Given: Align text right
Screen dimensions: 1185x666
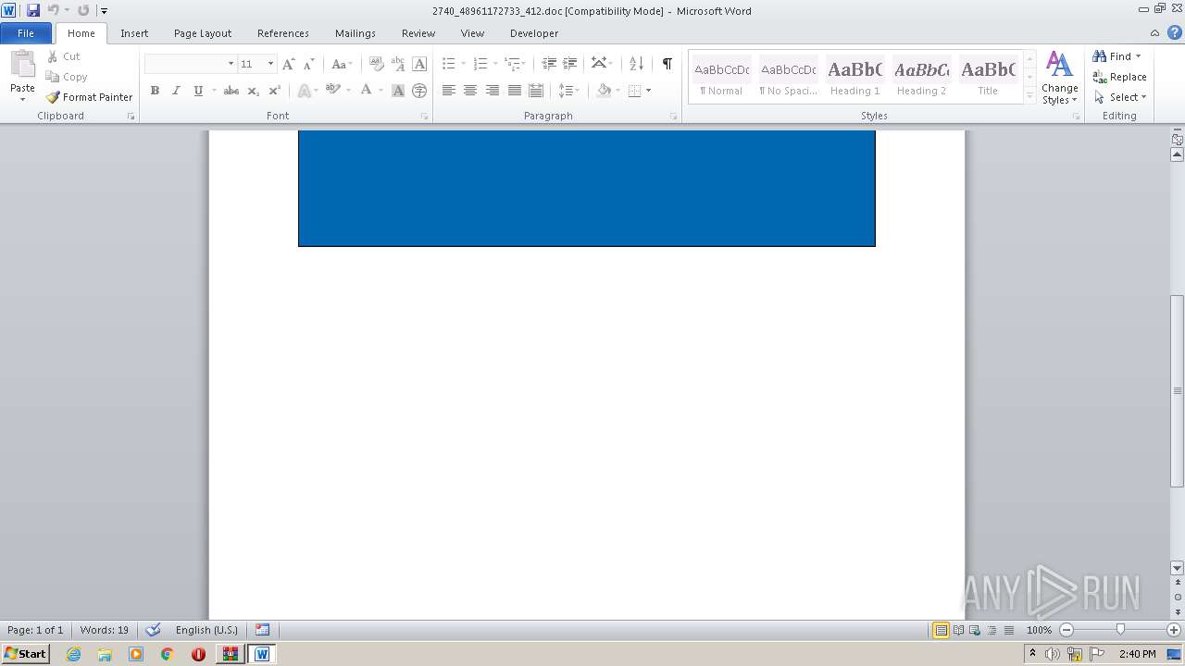Looking at the screenshot, I should [x=493, y=91].
